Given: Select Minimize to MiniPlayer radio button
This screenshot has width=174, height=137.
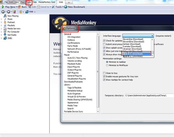Looking at the screenshot, I should pos(107,65).
